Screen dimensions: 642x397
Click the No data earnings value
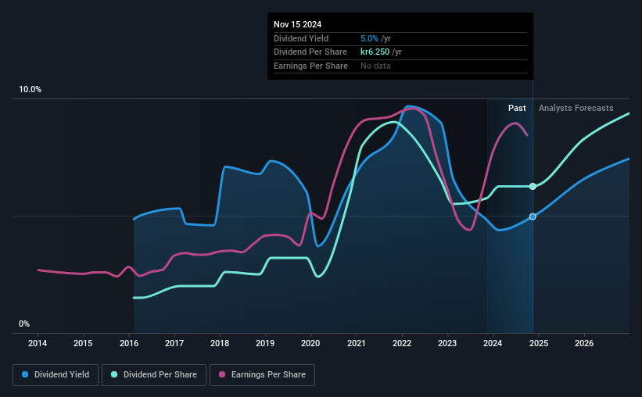click(x=375, y=66)
